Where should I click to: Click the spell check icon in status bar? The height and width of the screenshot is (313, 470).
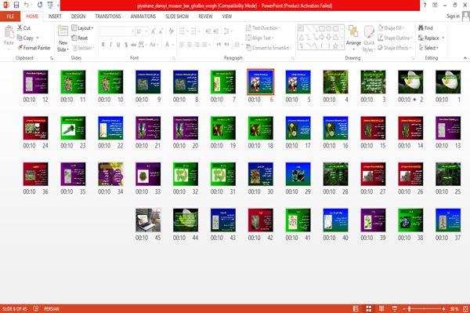click(x=36, y=308)
